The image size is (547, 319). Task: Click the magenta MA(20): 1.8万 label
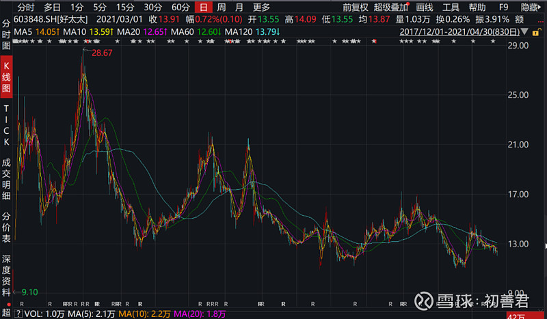tap(200, 314)
